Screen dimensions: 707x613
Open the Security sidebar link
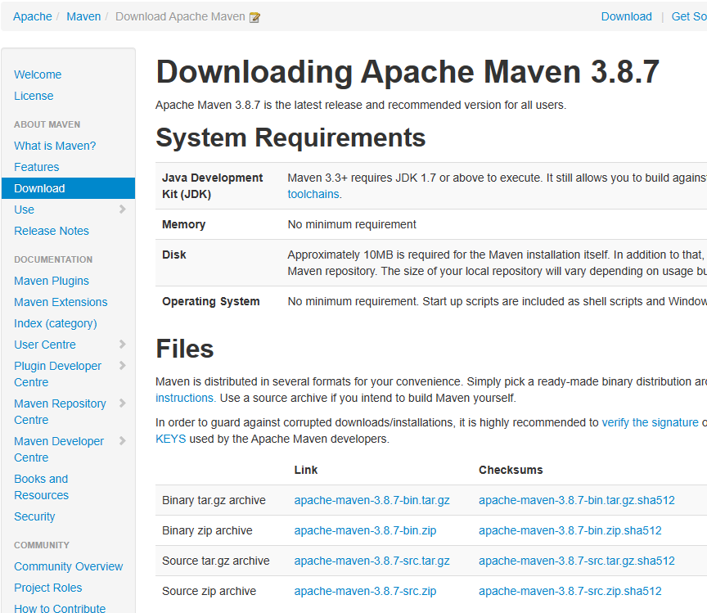pos(34,516)
